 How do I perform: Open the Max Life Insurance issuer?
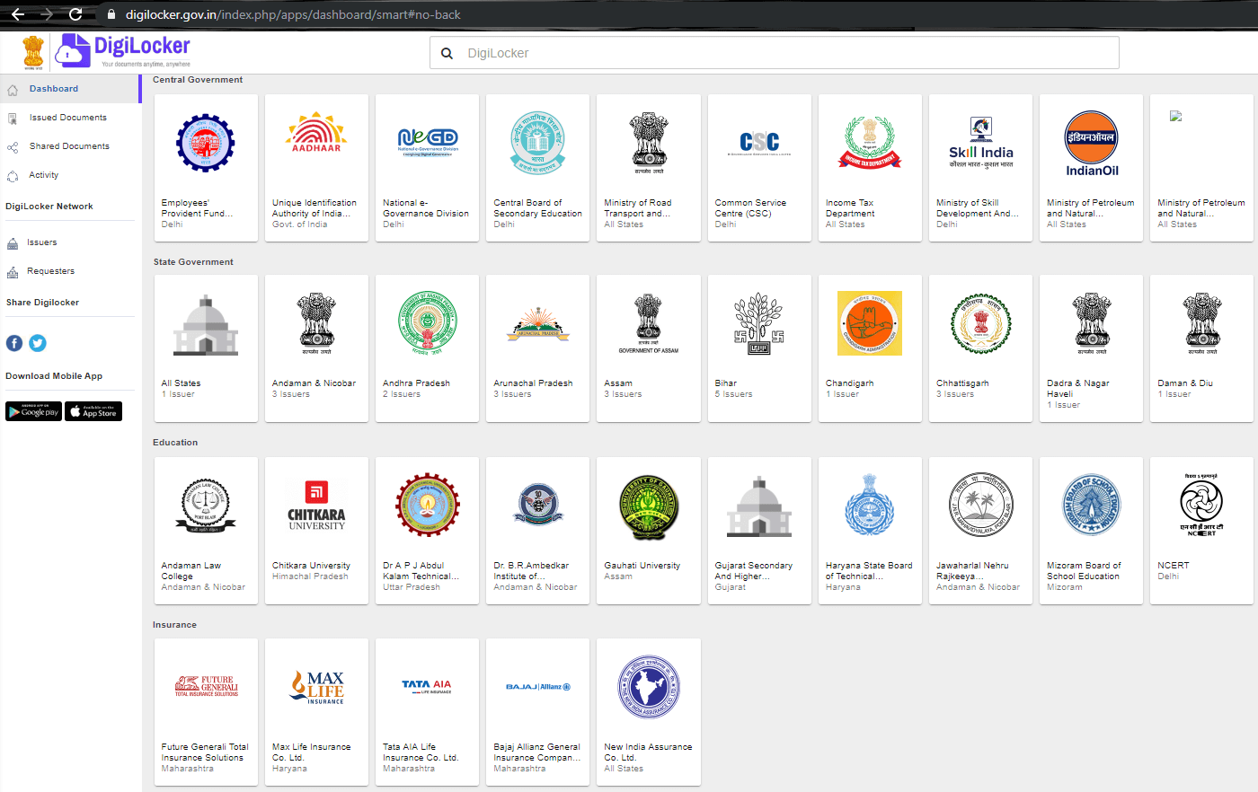point(316,711)
